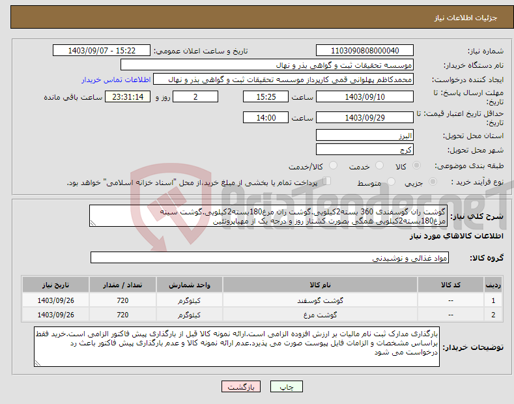Click the price validity date 1403/09/29
Viewport: 514px width, 404px height.
(x=365, y=117)
